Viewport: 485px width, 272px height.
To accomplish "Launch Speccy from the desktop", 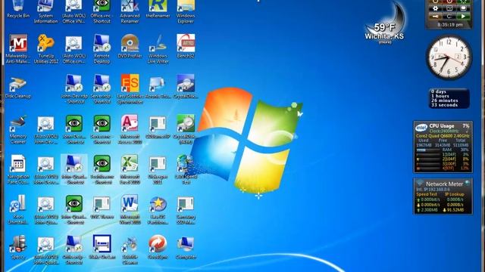I will pos(18,247).
